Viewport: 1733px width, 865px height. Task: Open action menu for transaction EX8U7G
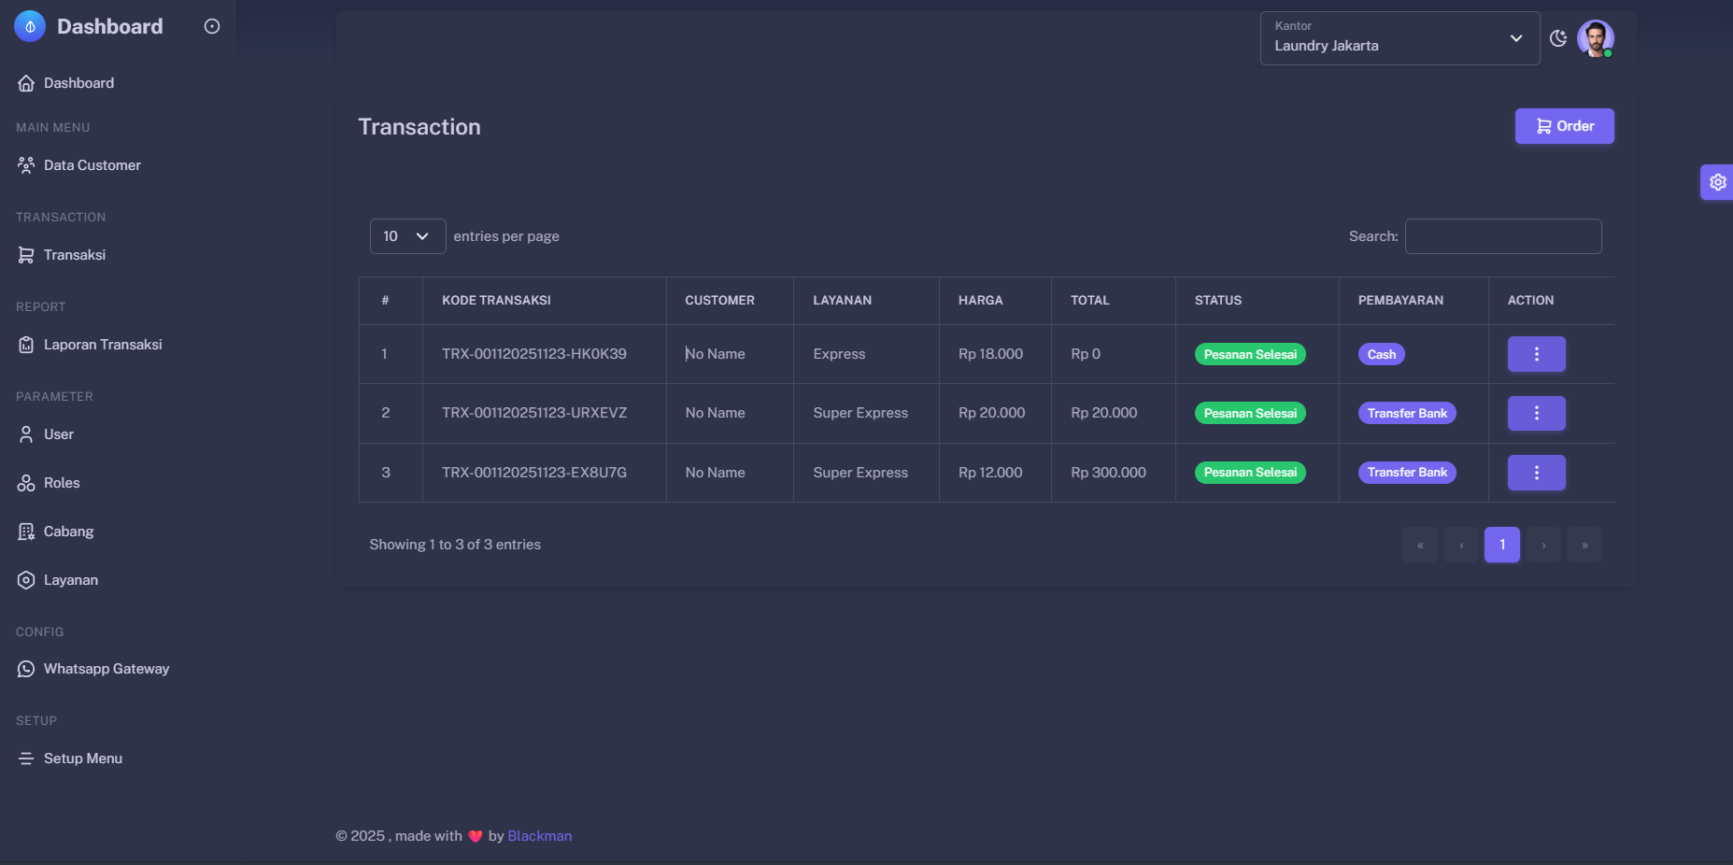pyautogui.click(x=1536, y=473)
